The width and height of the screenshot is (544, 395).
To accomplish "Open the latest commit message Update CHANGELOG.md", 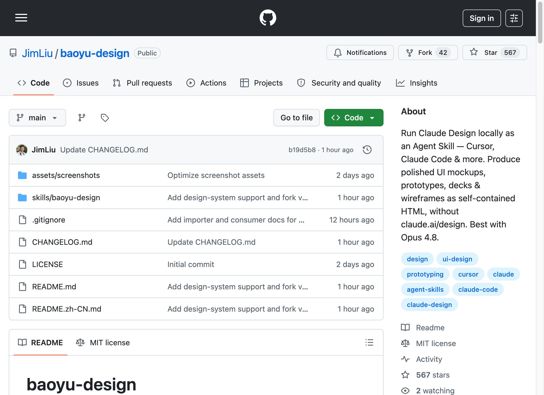I will coord(104,150).
